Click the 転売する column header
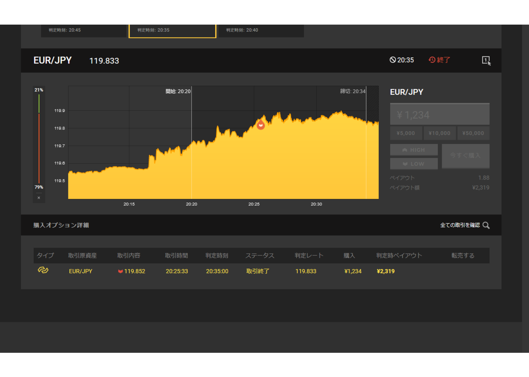Viewport: 529px width, 377px height. coord(463,255)
